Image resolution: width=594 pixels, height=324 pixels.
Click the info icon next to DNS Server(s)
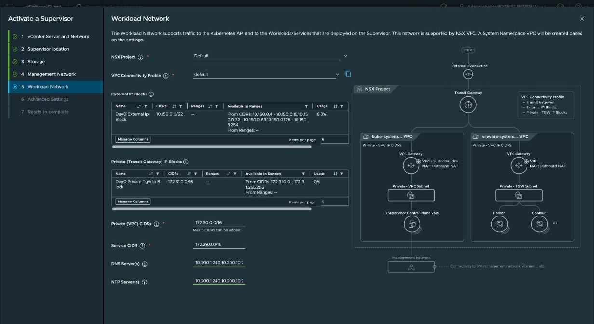pos(145,264)
